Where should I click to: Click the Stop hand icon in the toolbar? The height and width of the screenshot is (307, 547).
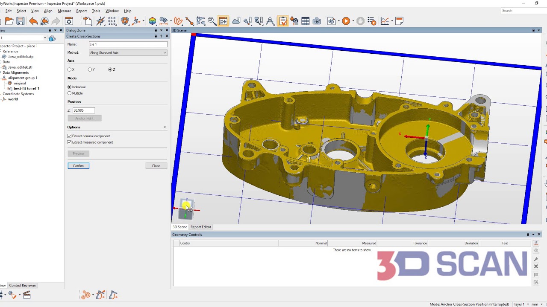click(359, 20)
